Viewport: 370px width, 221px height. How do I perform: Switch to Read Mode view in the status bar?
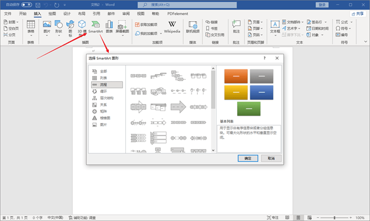pyautogui.click(x=287, y=218)
